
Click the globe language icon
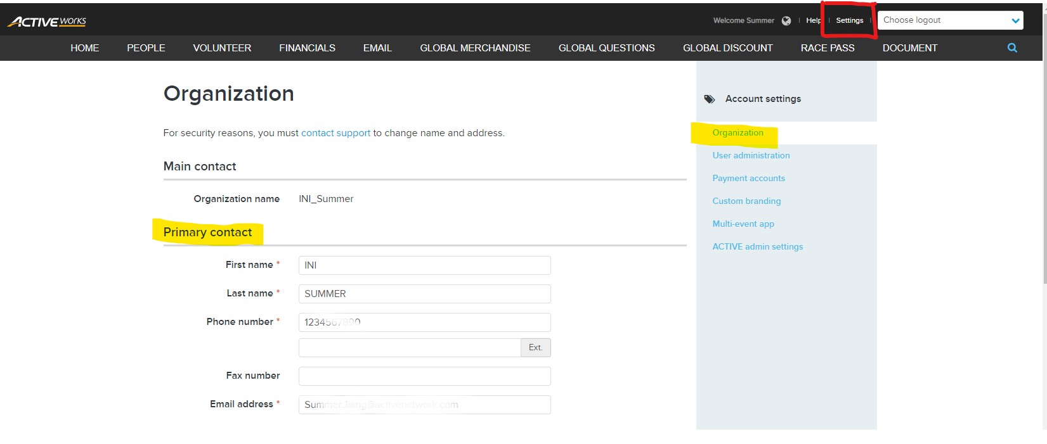(x=786, y=20)
